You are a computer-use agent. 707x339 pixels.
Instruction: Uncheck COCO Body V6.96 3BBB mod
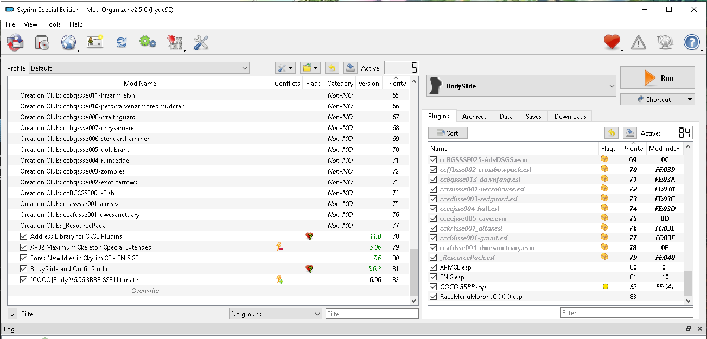[x=23, y=280]
